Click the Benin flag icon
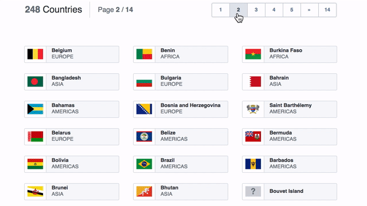Viewport: 367px width, 206px height. (x=144, y=54)
